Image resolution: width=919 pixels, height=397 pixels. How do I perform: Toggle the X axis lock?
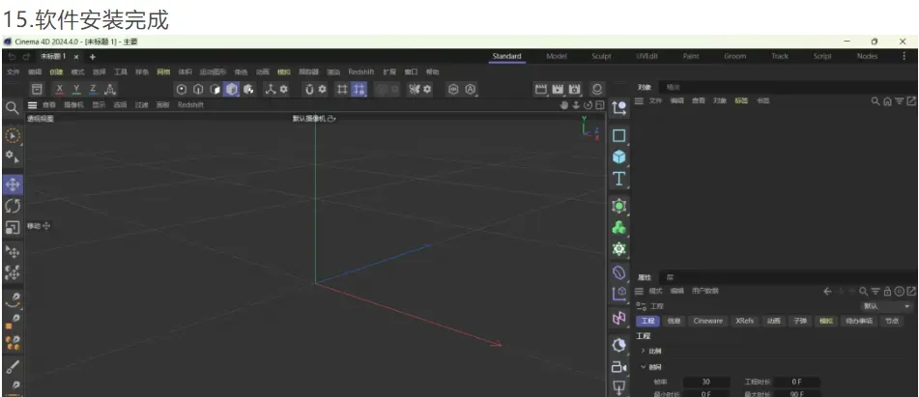click(59, 89)
